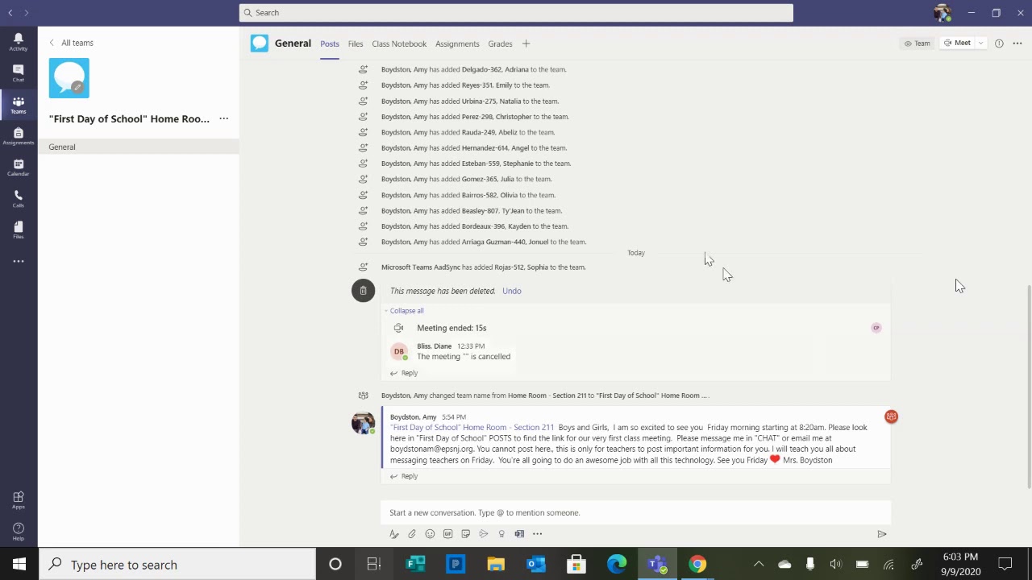This screenshot has width=1032, height=580.
Task: Open more options for the home room team
Action: coord(223,119)
